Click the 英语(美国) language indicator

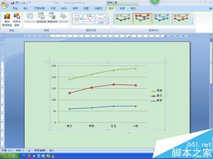click(40, 151)
